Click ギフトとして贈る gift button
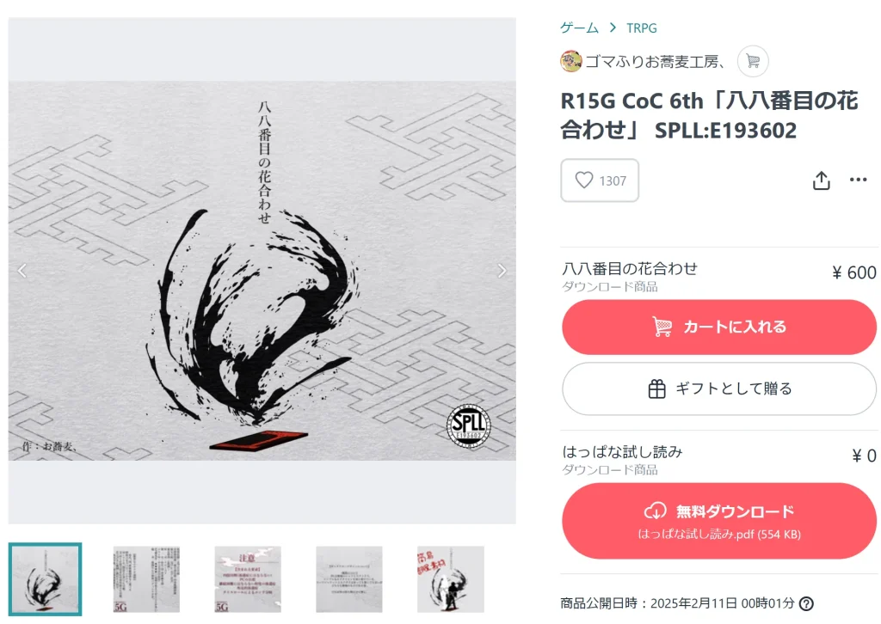 [719, 388]
